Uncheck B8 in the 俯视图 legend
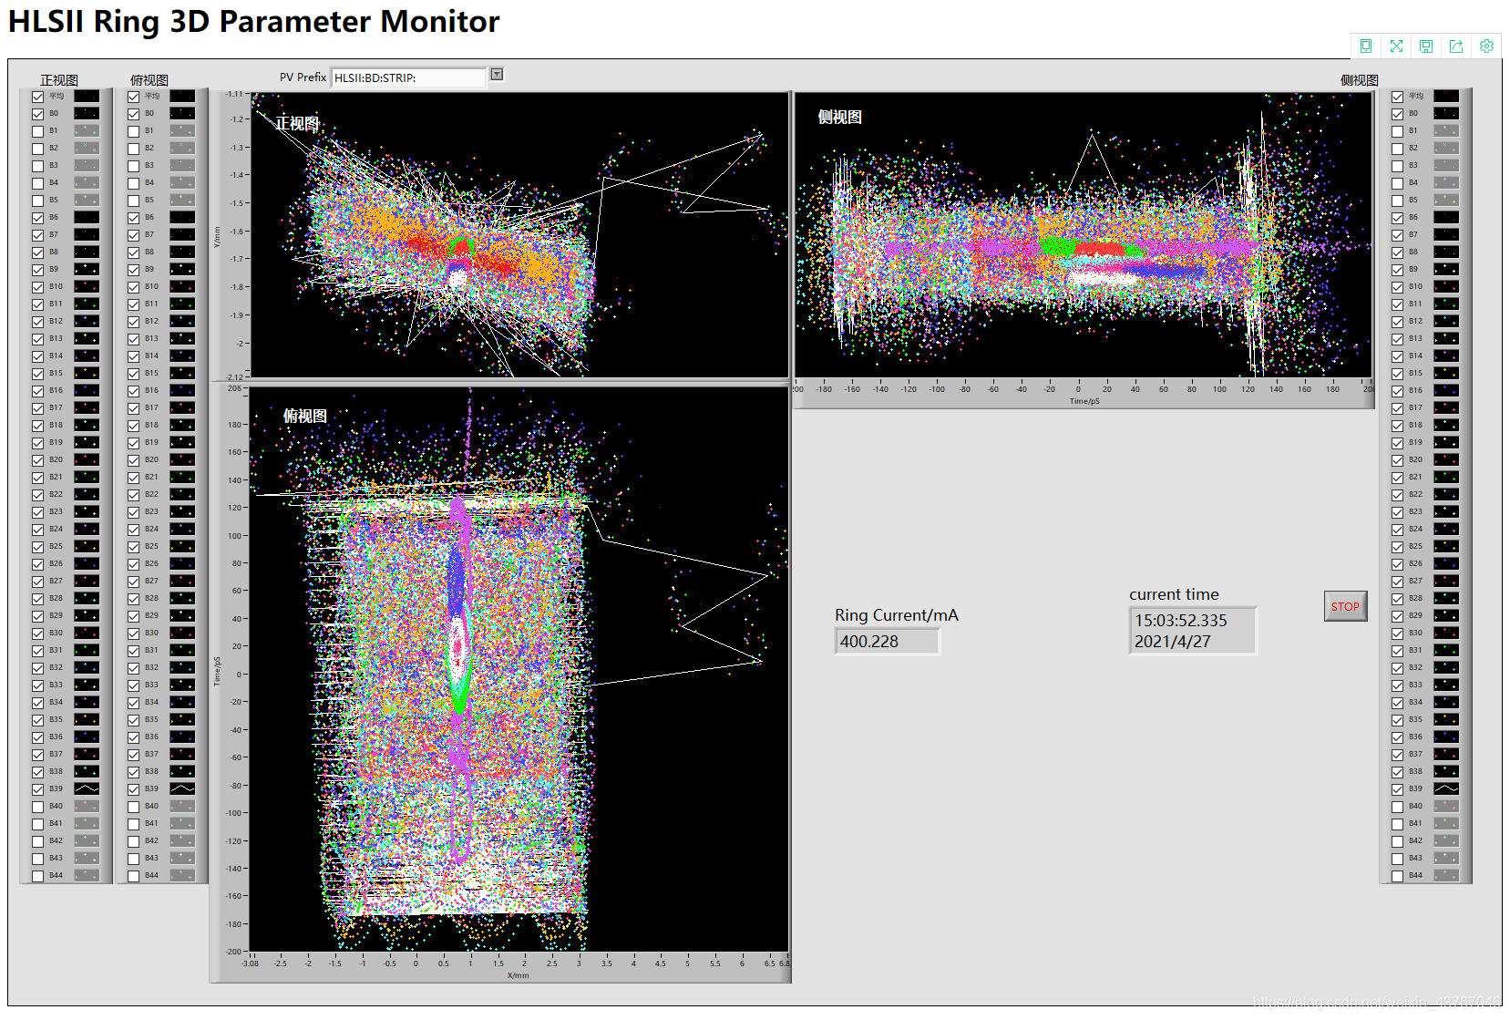 pos(133,252)
